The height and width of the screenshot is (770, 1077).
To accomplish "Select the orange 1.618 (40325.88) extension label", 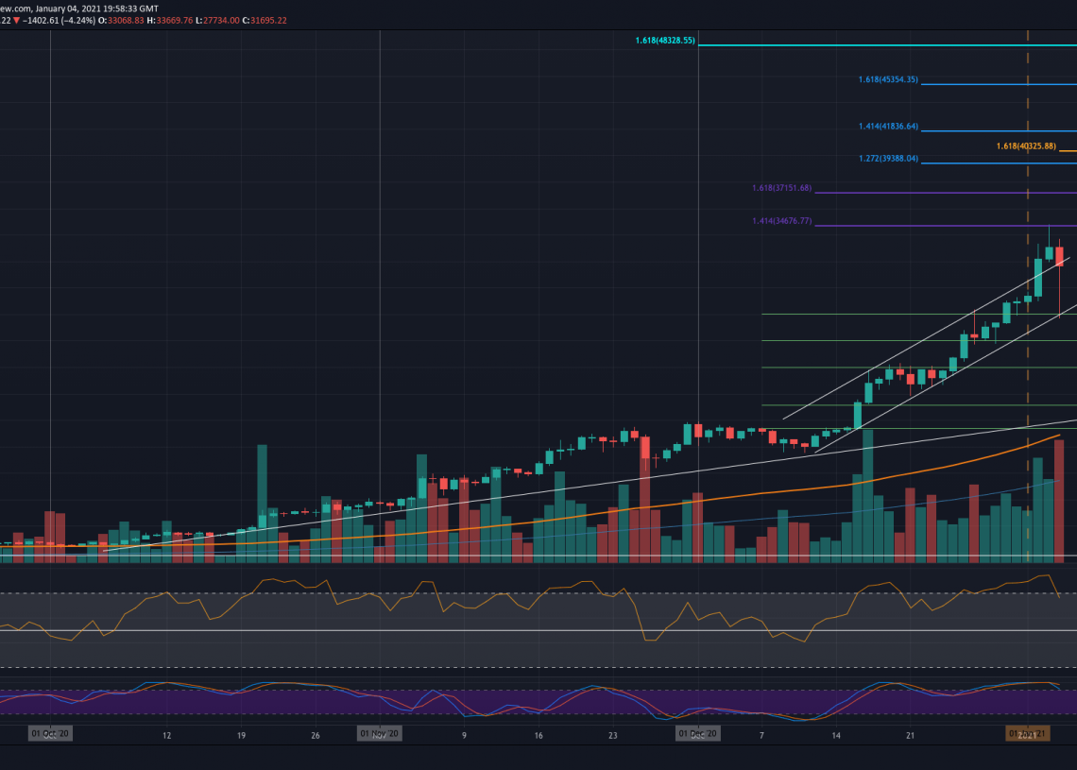I will click(1025, 146).
